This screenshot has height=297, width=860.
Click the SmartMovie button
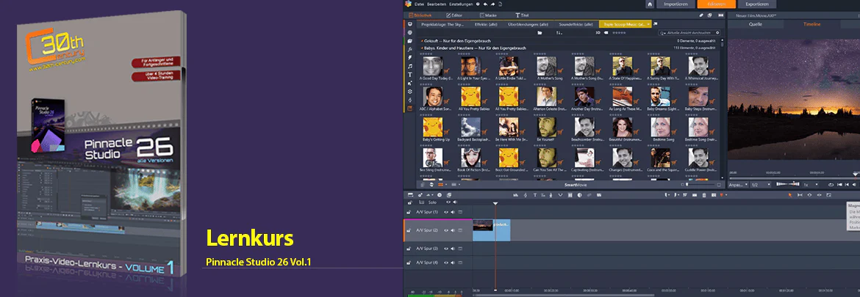click(x=576, y=185)
